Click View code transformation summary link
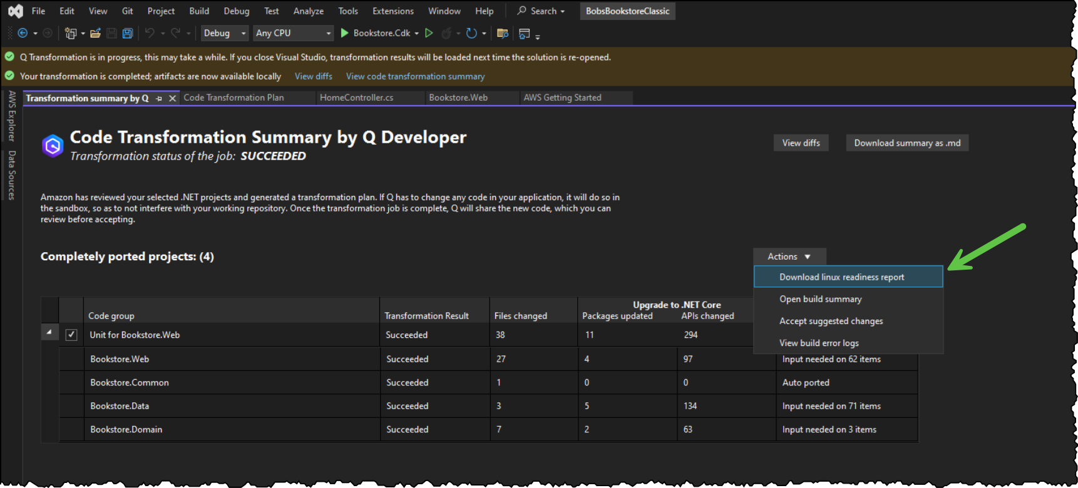 pos(415,76)
